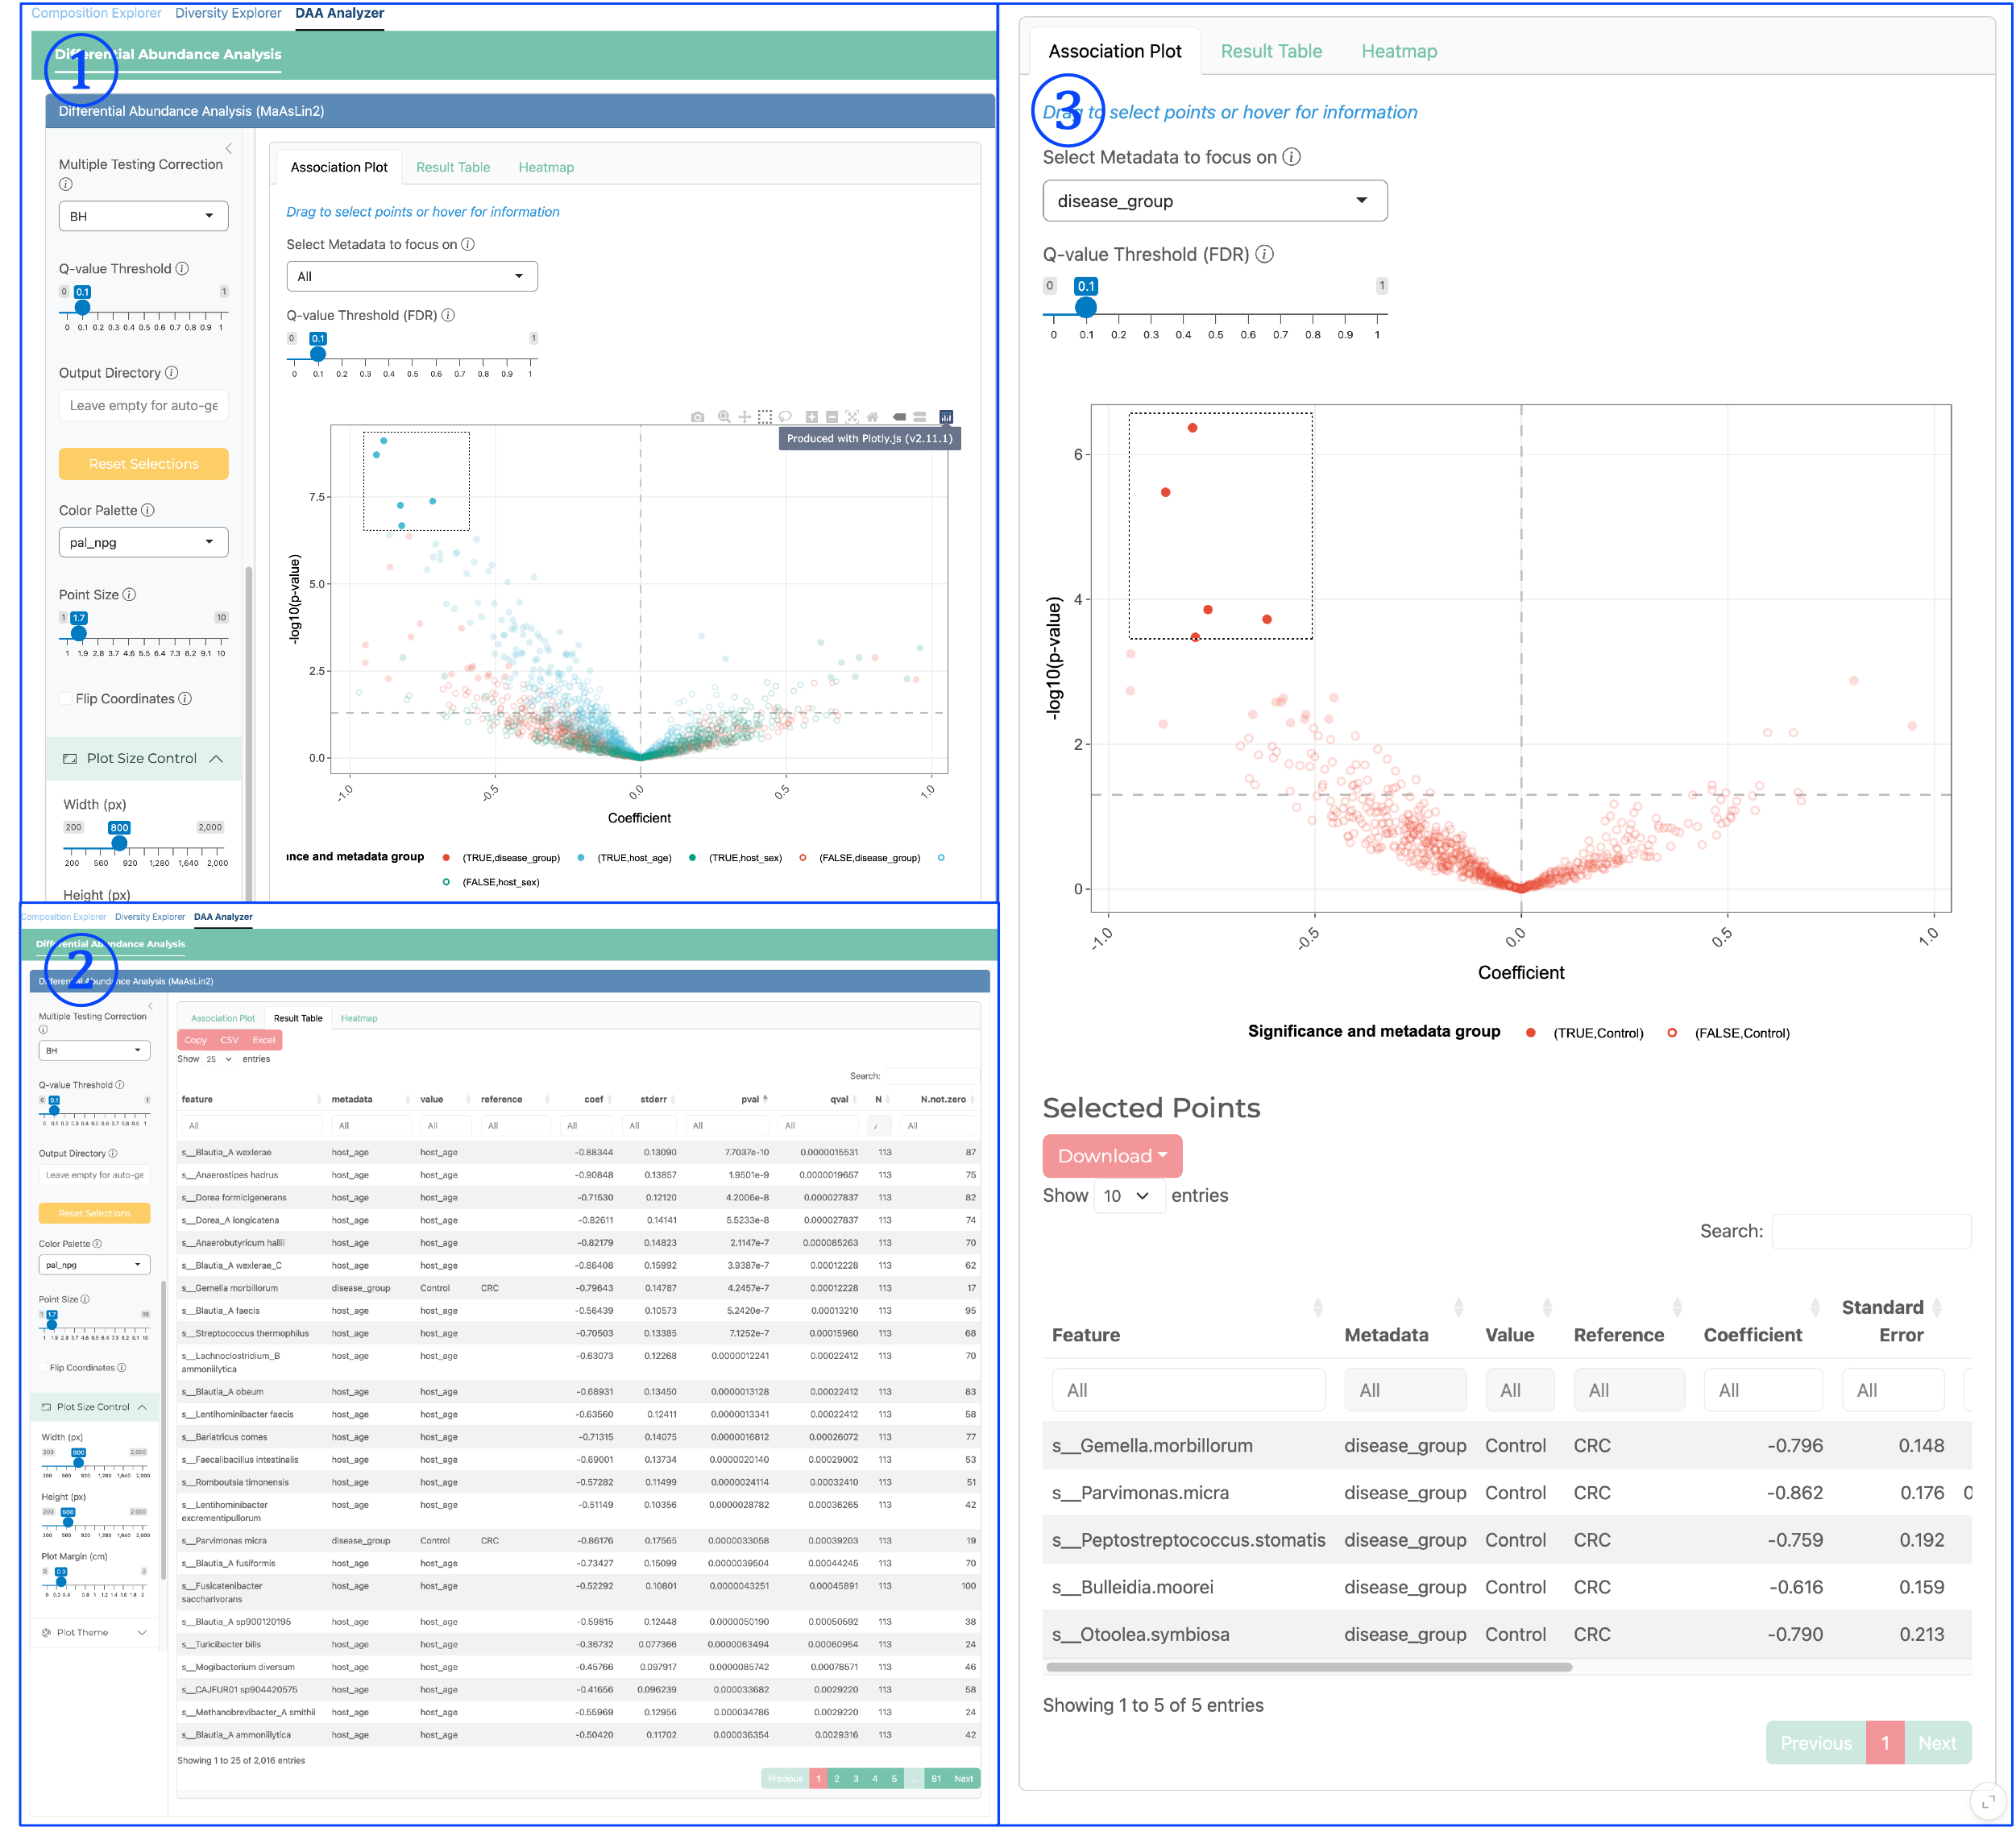Adjust Q-value Threshold (FDR) slider in panel 3

point(1086,307)
